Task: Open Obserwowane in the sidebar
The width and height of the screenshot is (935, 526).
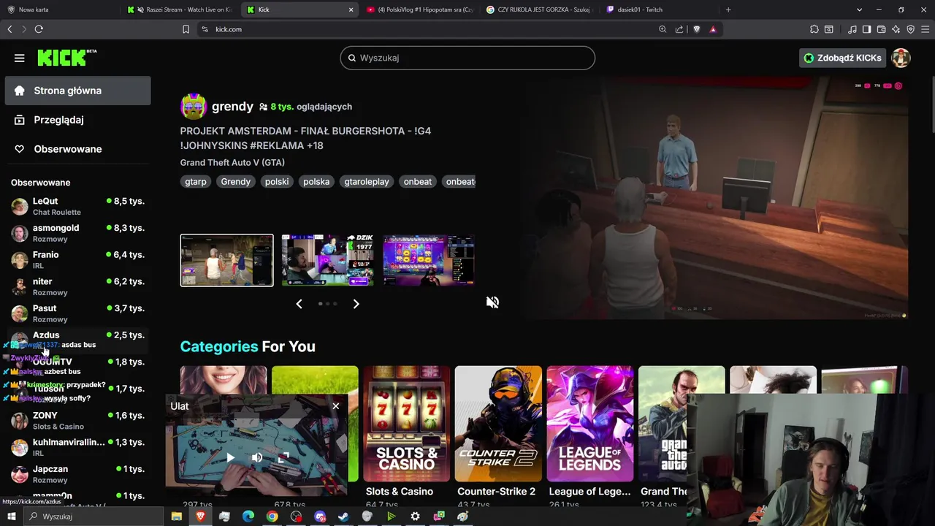Action: coord(77,149)
